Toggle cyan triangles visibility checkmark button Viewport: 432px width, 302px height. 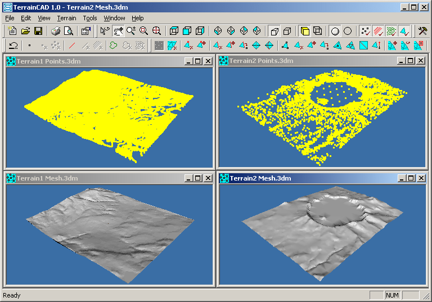point(404,31)
